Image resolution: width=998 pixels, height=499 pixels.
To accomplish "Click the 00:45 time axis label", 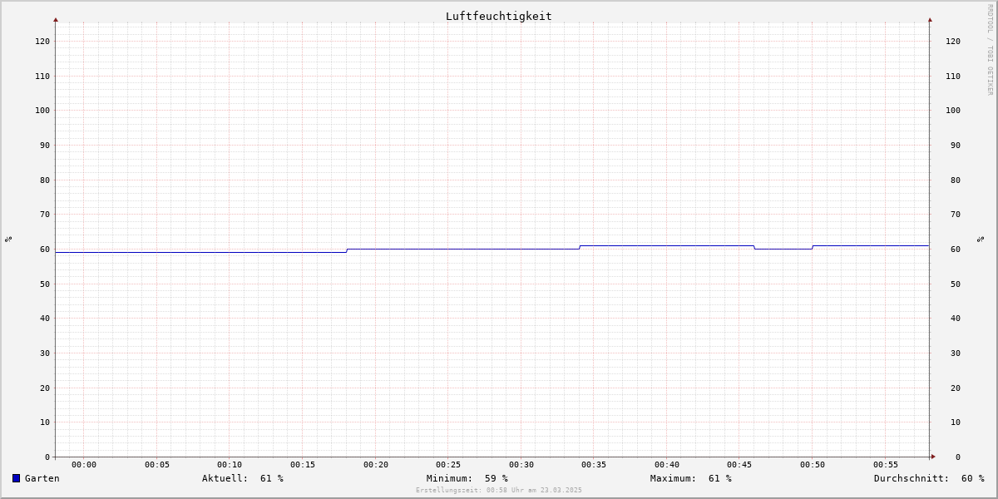I will tap(739, 464).
